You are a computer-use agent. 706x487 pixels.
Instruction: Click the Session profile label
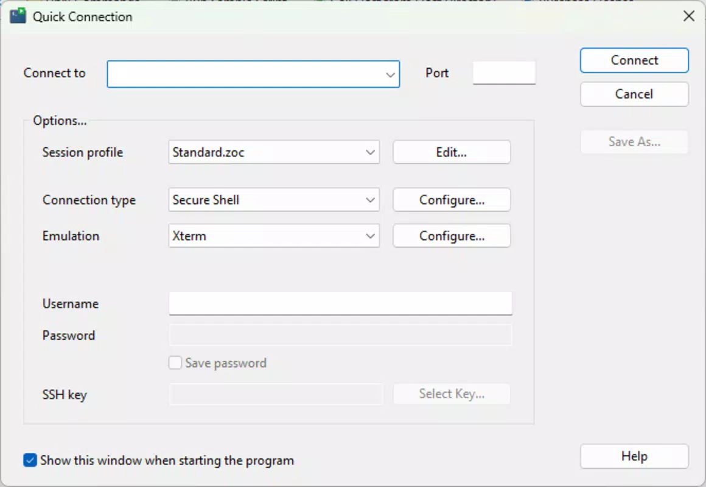click(82, 152)
